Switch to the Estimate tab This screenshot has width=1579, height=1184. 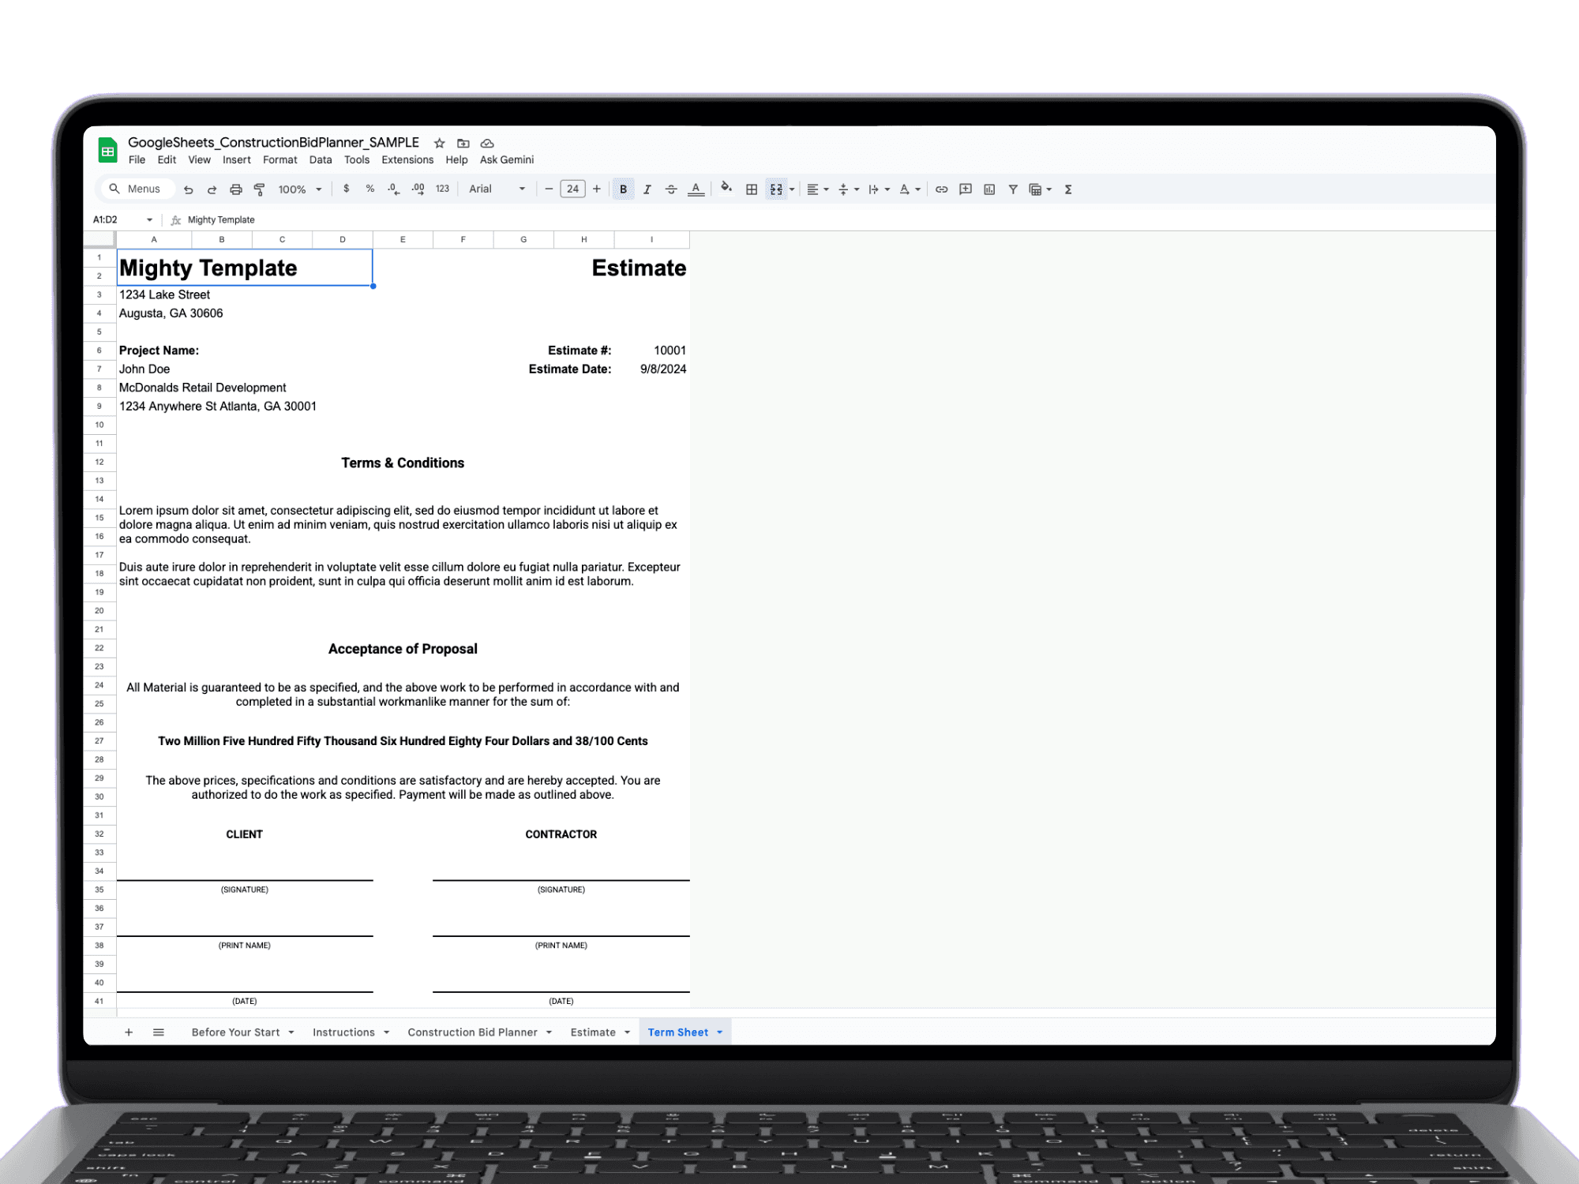coord(593,1032)
